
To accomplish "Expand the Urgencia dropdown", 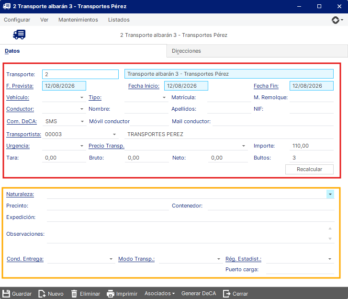I will point(82,146).
